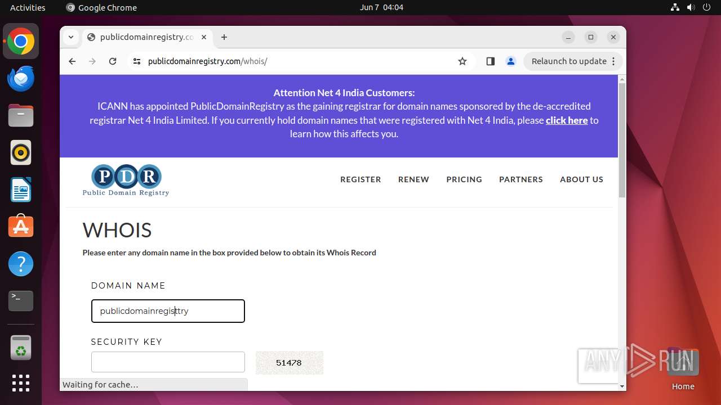
Task: Open site information icon in address bar
Action: point(136,61)
